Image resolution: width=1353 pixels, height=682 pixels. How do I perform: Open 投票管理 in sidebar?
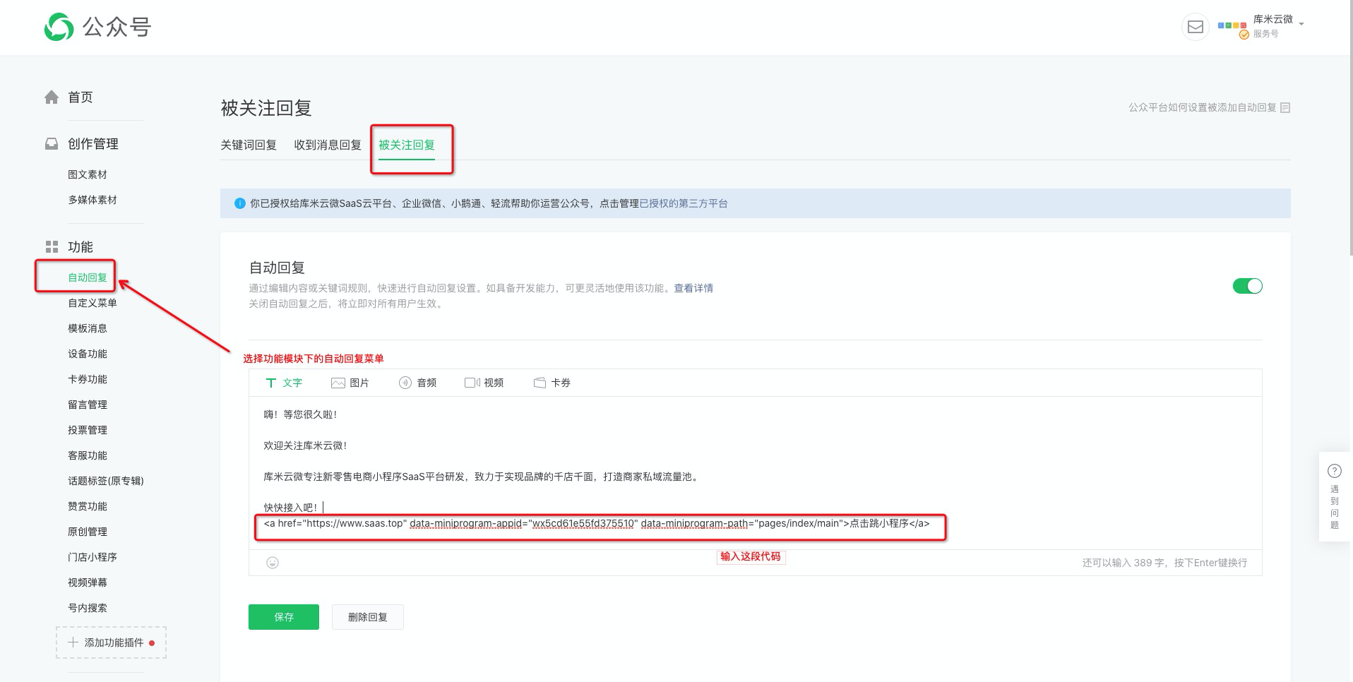point(88,430)
